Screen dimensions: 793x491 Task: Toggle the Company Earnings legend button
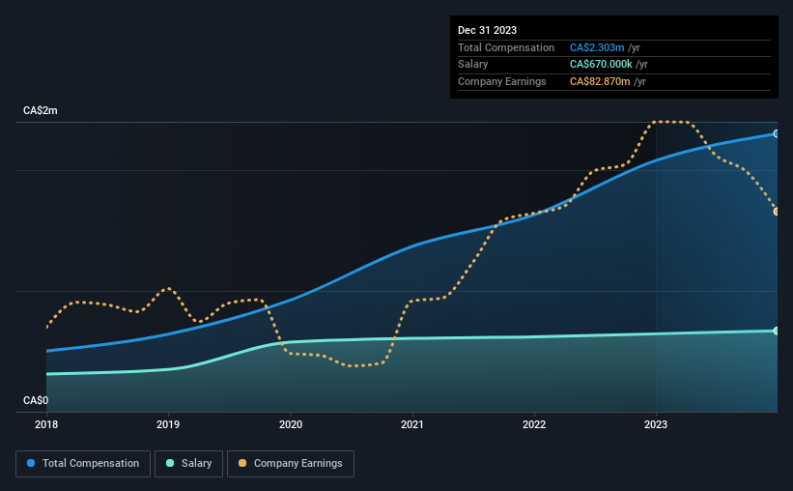coord(291,464)
